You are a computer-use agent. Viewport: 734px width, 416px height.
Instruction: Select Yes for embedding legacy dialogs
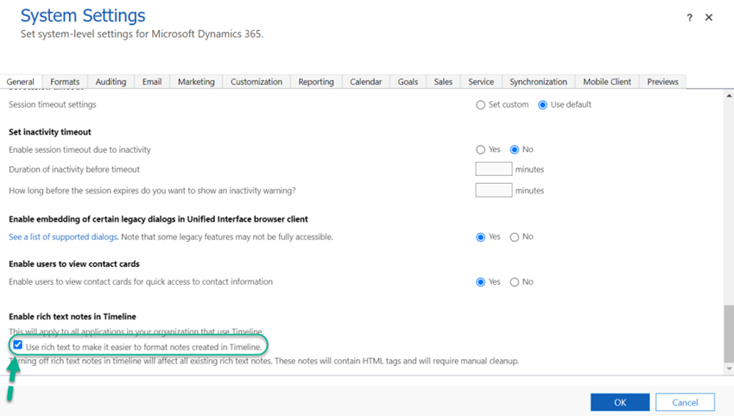(480, 237)
